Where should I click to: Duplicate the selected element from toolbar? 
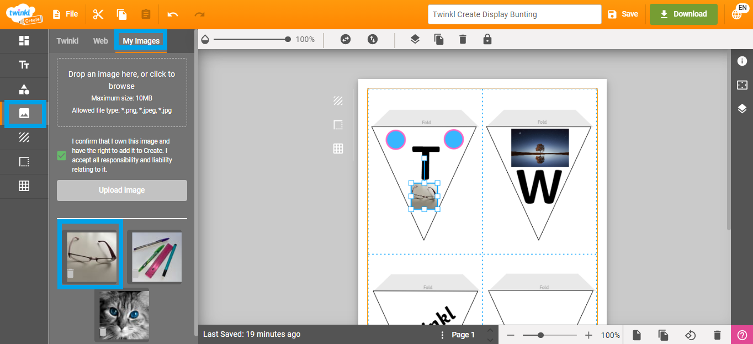coord(439,39)
